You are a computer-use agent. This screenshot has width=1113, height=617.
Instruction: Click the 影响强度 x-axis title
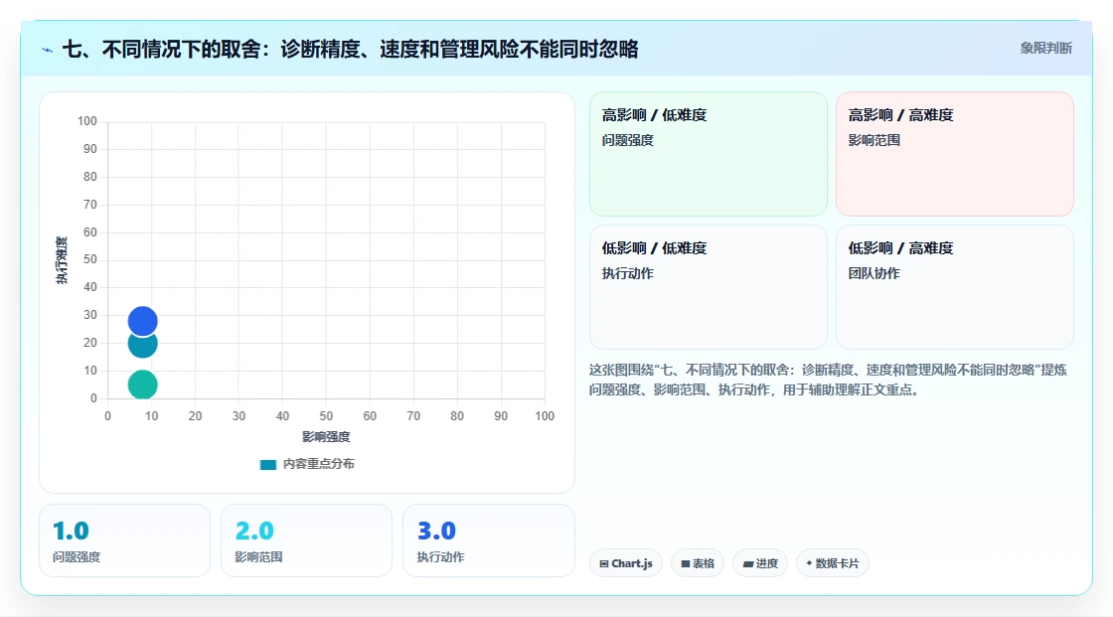pos(326,436)
